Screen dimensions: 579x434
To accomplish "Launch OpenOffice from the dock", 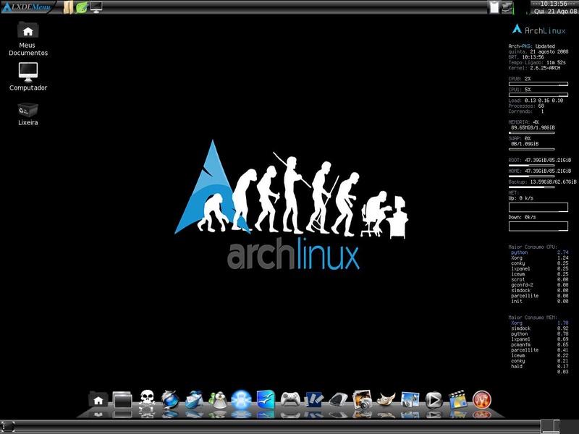I will tap(266, 400).
